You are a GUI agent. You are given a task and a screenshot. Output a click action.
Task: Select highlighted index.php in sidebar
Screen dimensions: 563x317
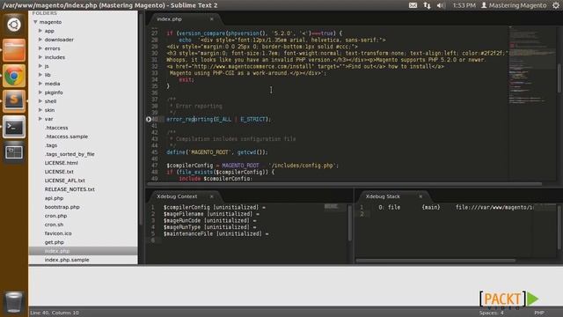pos(83,251)
